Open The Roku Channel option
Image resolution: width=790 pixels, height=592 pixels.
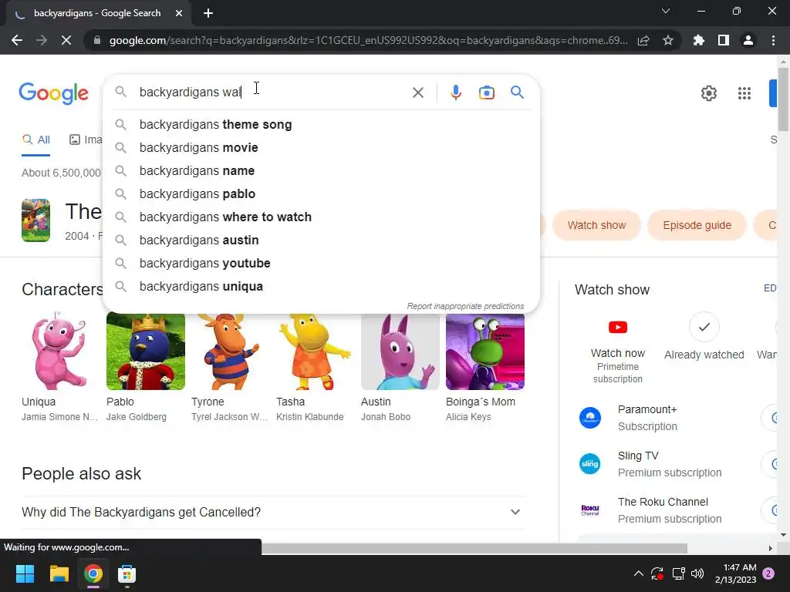tap(650, 510)
